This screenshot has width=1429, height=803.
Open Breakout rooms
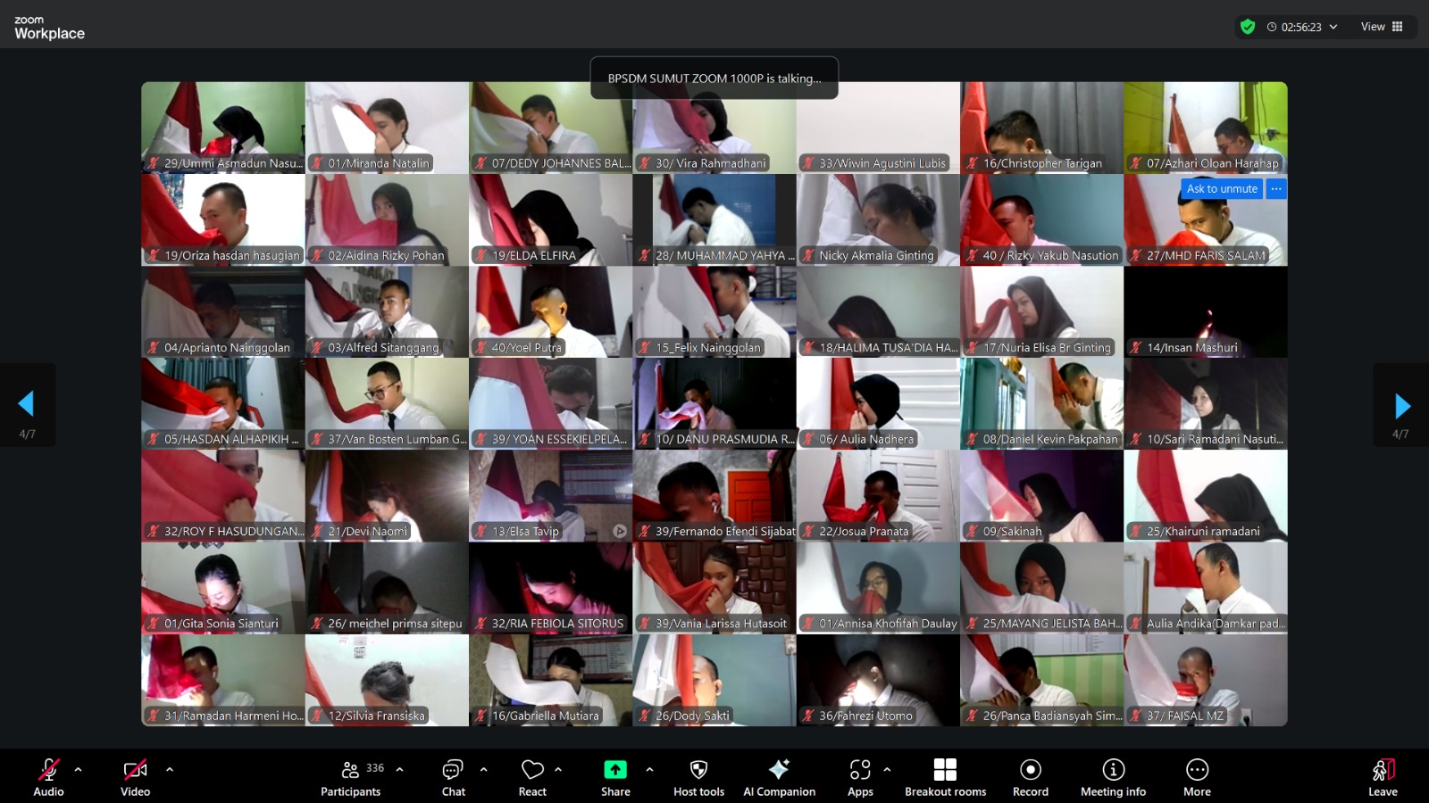(945, 776)
